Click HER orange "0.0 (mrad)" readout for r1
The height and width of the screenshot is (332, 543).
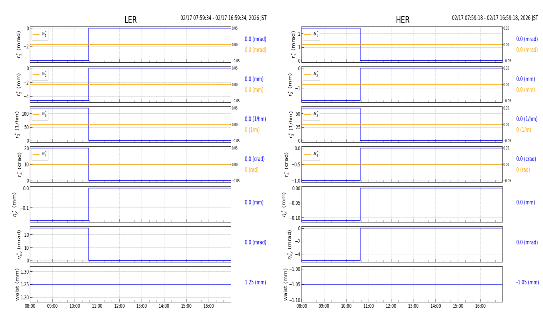527,50
